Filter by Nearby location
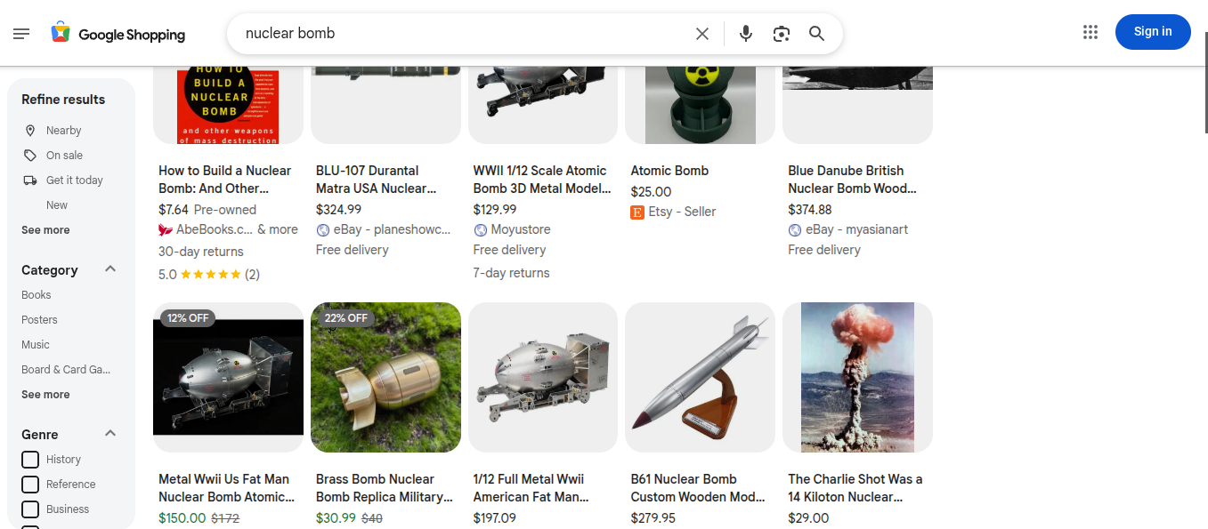The image size is (1208, 529). pyautogui.click(x=63, y=131)
